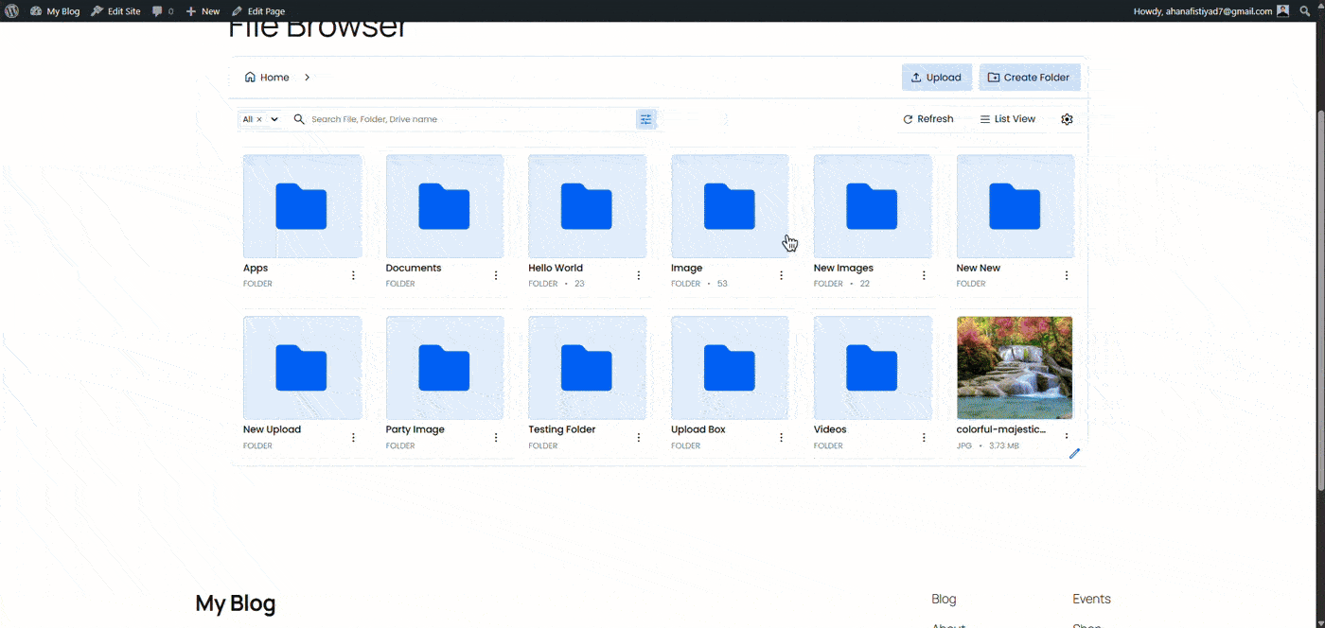Click the Search File Folder Drive name field
The width and height of the screenshot is (1325, 628).
pos(426,119)
